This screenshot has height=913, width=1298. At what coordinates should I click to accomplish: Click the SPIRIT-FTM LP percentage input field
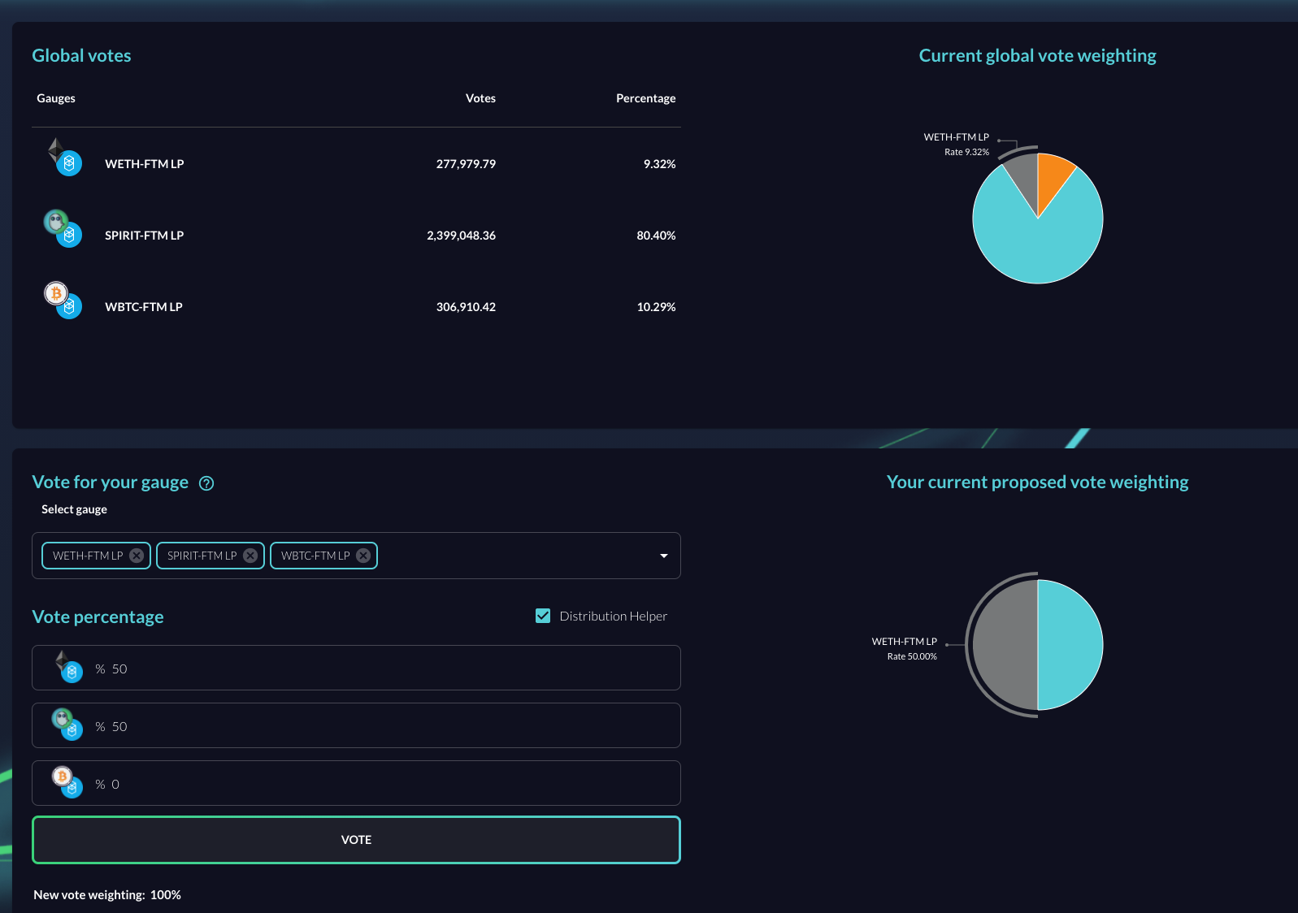(390, 726)
